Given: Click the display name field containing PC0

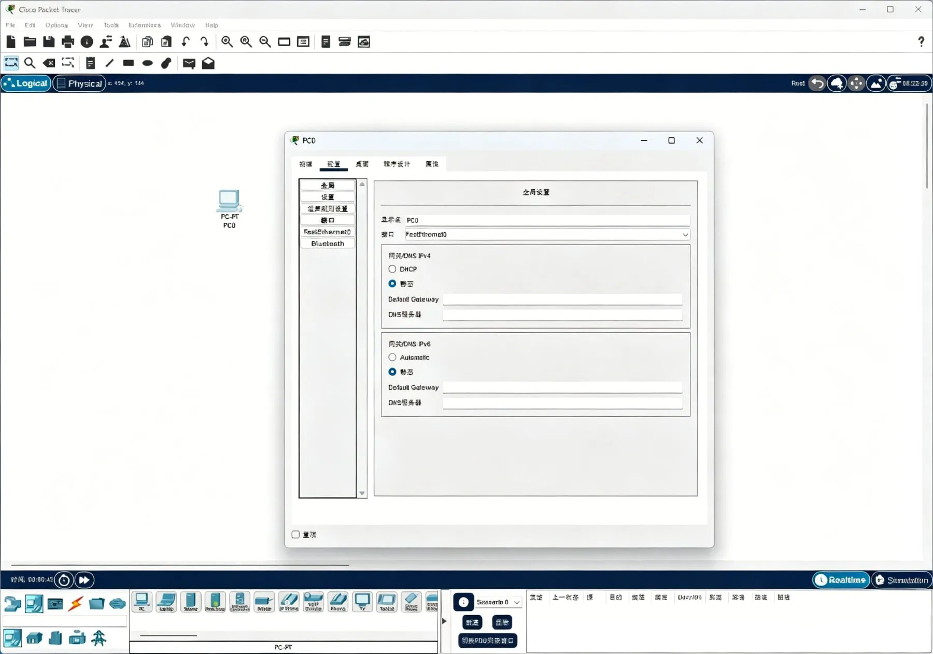Looking at the screenshot, I should [547, 220].
